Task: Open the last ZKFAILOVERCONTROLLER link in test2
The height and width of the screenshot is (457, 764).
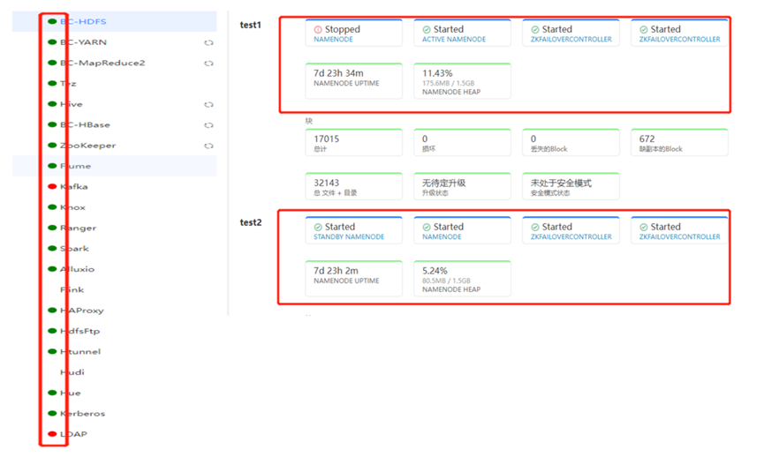Action: coord(680,237)
